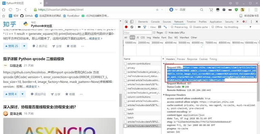This screenshot has width=260, height=134.
Task: Open 2 条评论 comments link
Action: [40, 46]
